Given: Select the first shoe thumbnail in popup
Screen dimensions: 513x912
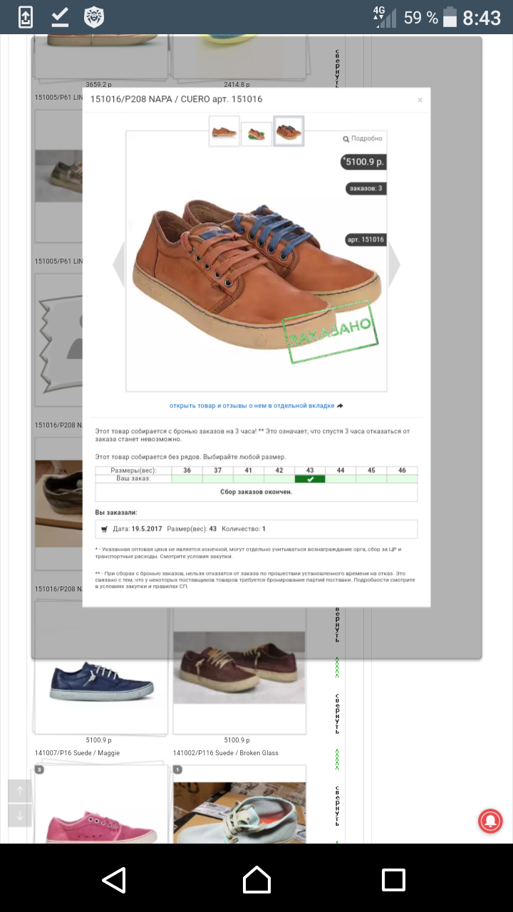Looking at the screenshot, I should click(x=224, y=132).
